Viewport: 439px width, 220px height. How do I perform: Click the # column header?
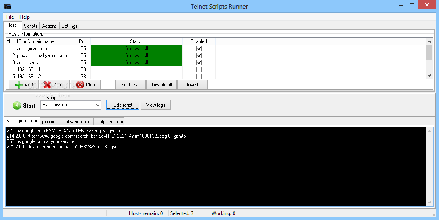[x=11, y=41]
